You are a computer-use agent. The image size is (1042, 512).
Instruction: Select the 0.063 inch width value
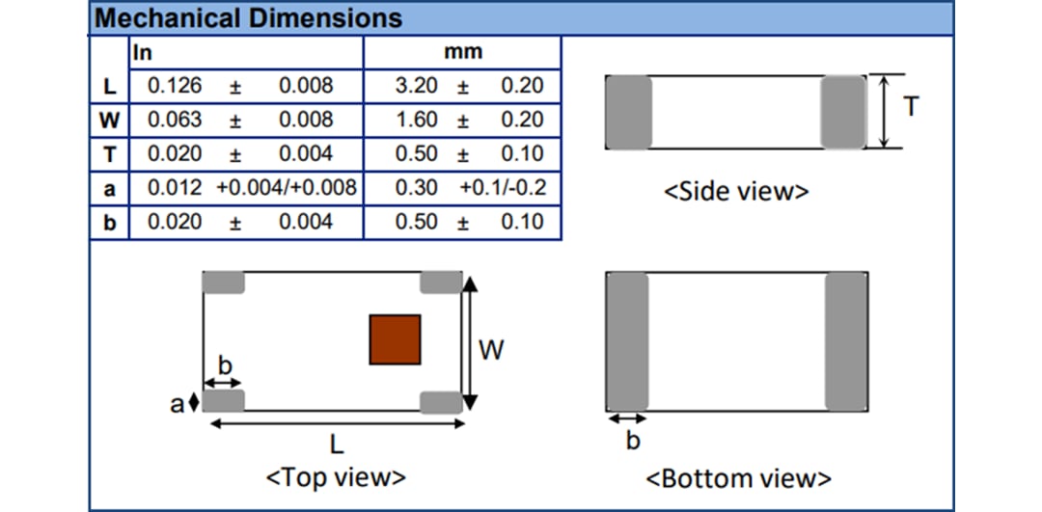pos(175,120)
